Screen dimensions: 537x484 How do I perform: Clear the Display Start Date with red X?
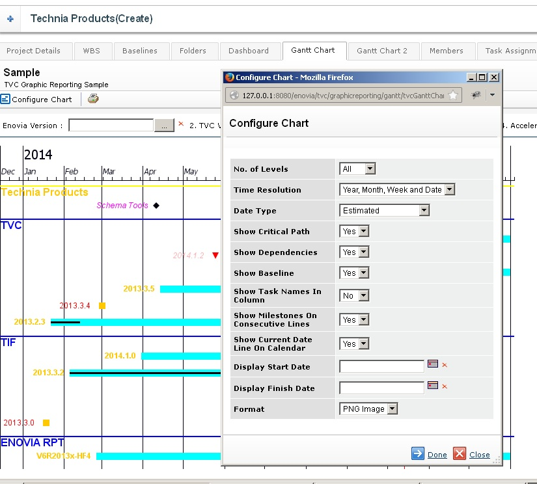[445, 366]
